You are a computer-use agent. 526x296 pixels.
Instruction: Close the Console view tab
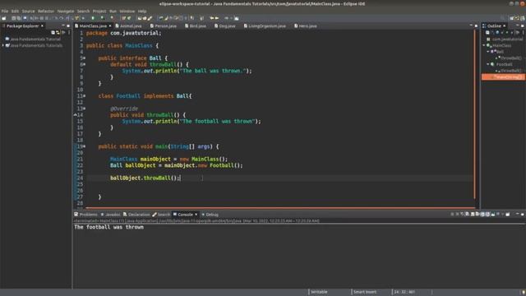tap(196, 215)
